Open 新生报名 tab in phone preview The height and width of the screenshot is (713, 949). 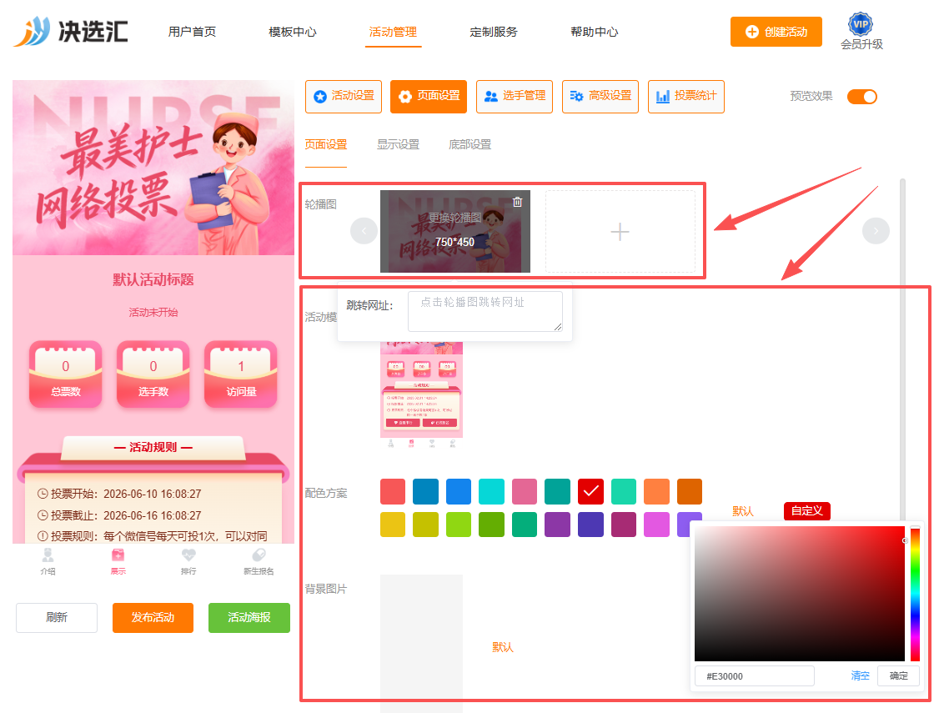259,562
